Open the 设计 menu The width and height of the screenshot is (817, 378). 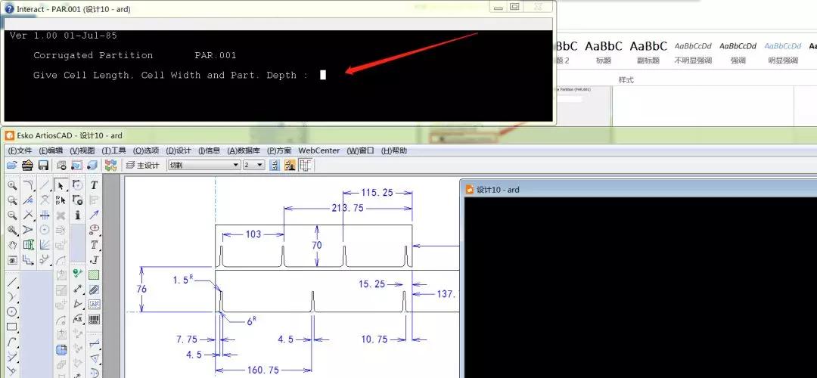tap(179, 150)
